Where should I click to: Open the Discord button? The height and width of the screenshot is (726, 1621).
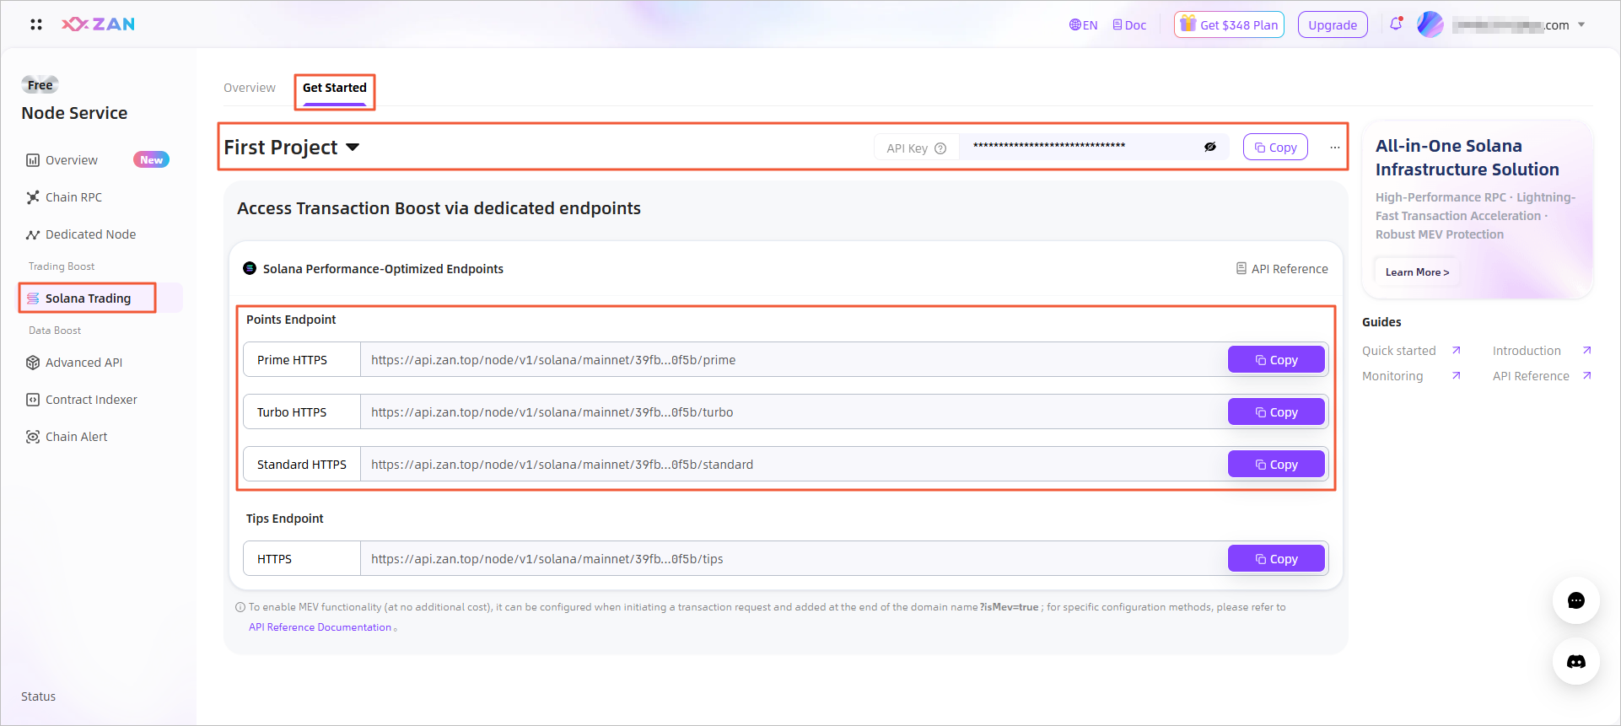(x=1576, y=662)
